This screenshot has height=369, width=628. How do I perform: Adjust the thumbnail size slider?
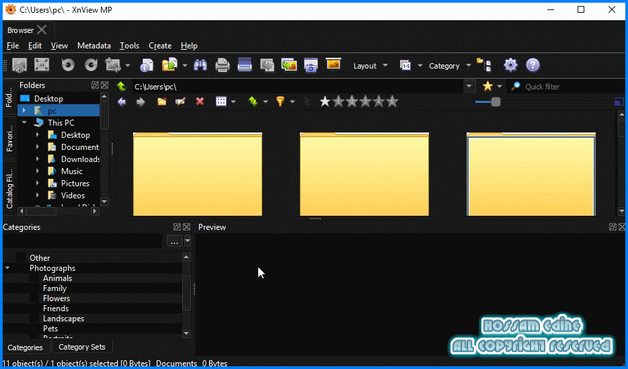496,102
